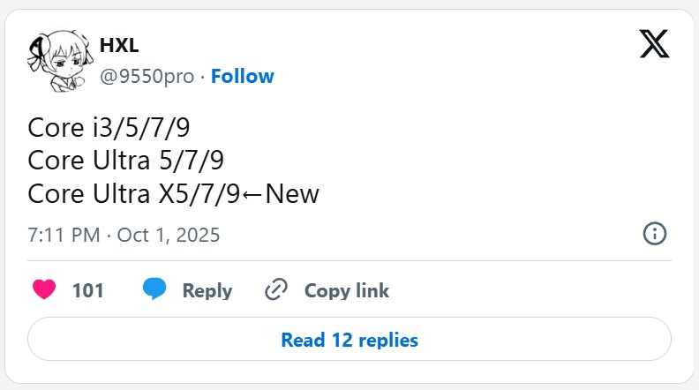Open the Twitter info circle icon
The image size is (699, 390).
654,234
